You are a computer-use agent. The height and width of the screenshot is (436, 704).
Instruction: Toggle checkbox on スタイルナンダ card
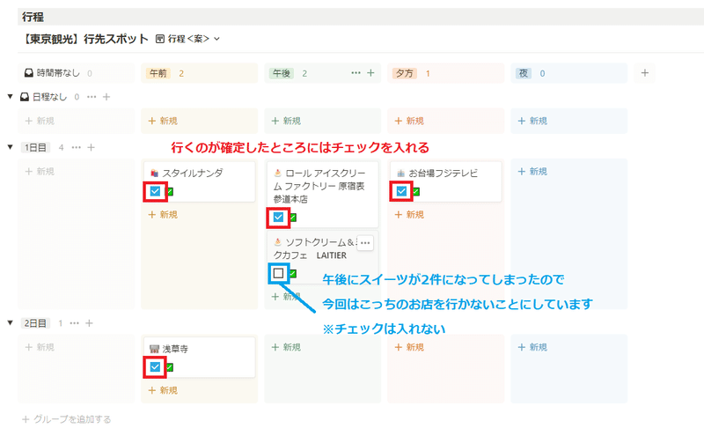tap(156, 191)
